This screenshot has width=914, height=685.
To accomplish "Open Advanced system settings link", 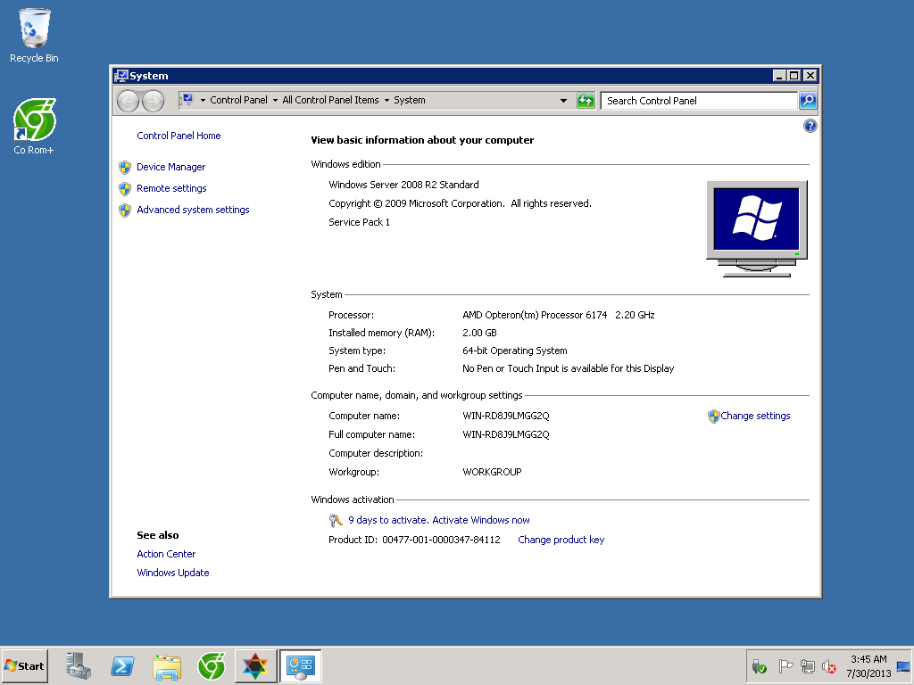I will pyautogui.click(x=193, y=210).
